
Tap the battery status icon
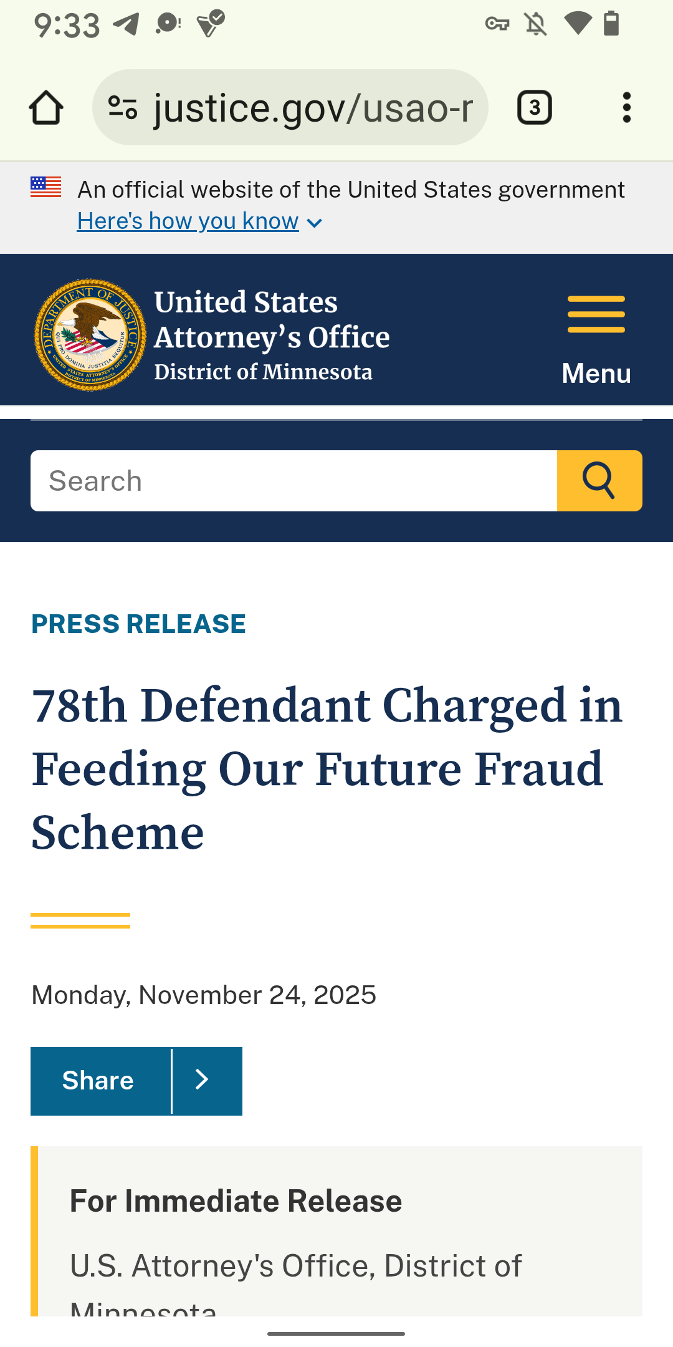pos(611,24)
